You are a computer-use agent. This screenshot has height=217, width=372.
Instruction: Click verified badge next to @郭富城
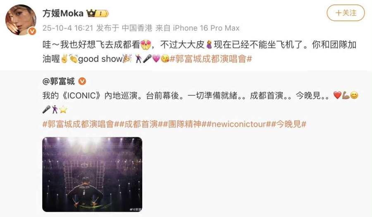(x=82, y=81)
